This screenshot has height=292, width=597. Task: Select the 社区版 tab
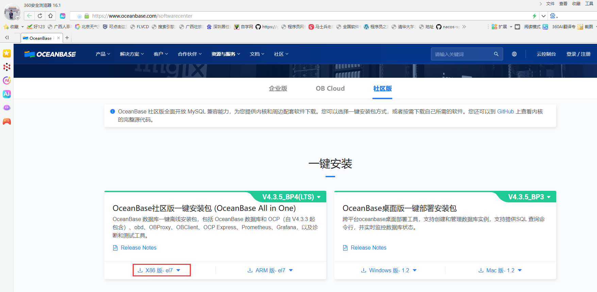click(382, 89)
